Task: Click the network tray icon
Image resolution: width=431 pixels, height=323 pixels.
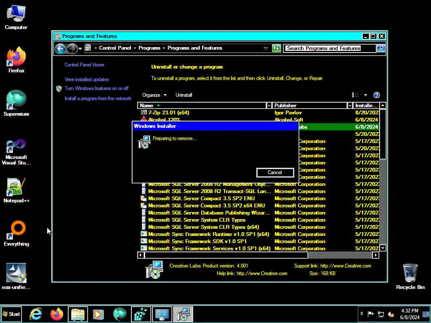Action: 380,314
